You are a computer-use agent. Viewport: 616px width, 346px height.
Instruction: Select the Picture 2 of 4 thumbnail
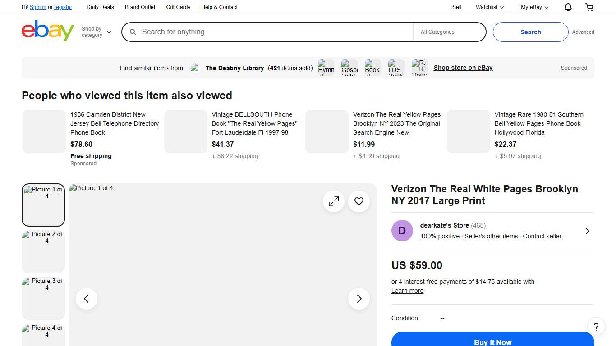[x=43, y=251]
